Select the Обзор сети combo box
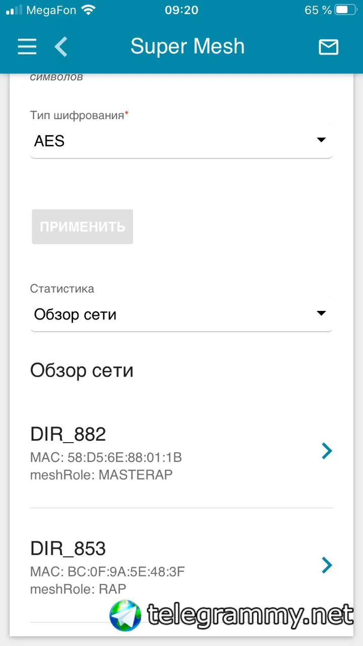The image size is (363, 646). tap(181, 314)
